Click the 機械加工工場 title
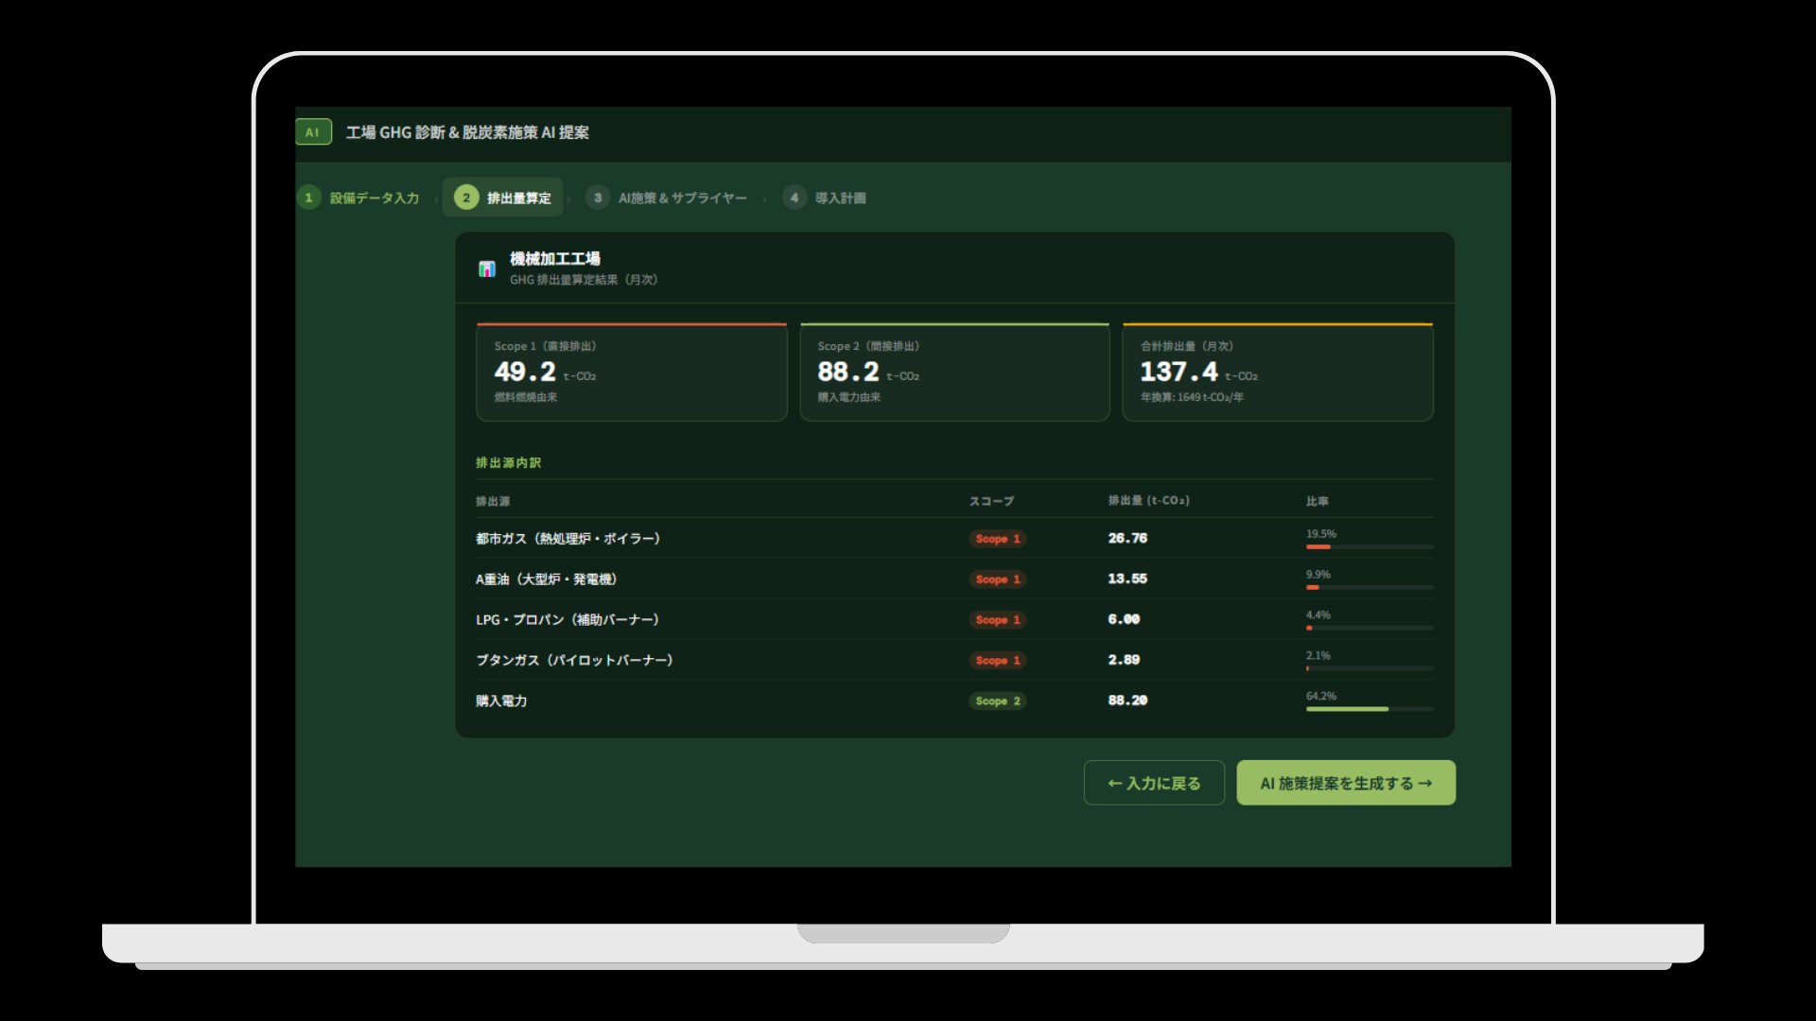1816x1021 pixels. [555, 259]
